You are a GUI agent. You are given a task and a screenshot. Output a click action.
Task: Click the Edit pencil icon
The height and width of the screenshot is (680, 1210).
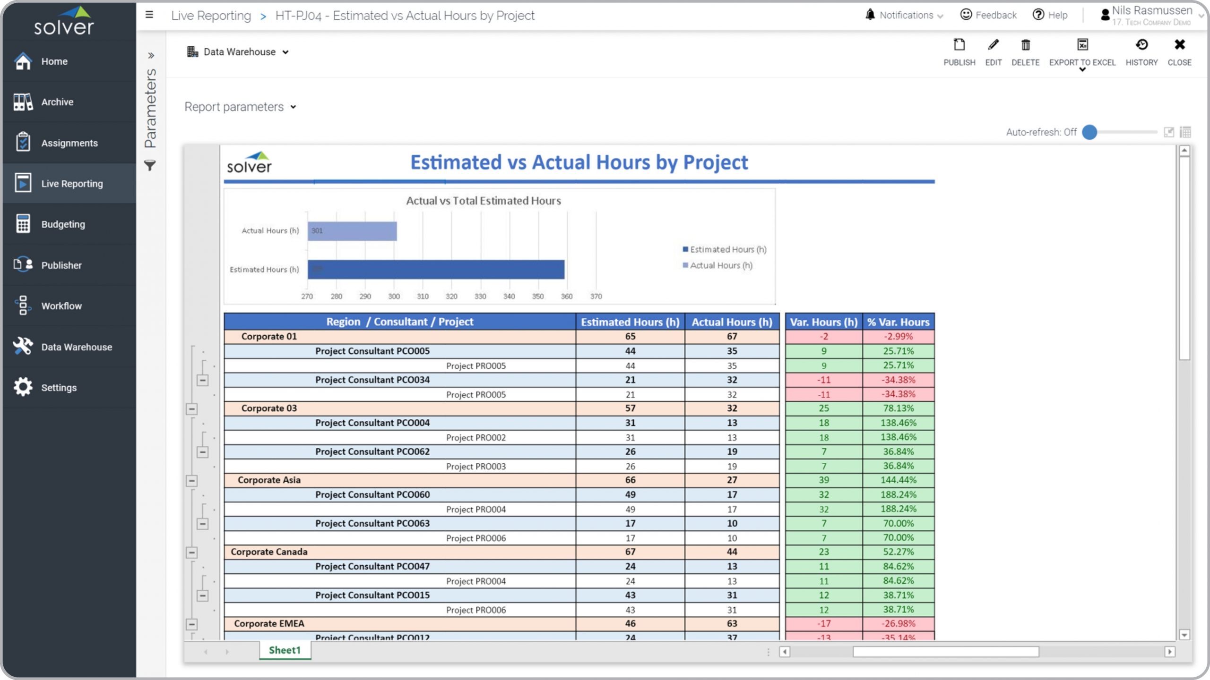[x=993, y=45]
